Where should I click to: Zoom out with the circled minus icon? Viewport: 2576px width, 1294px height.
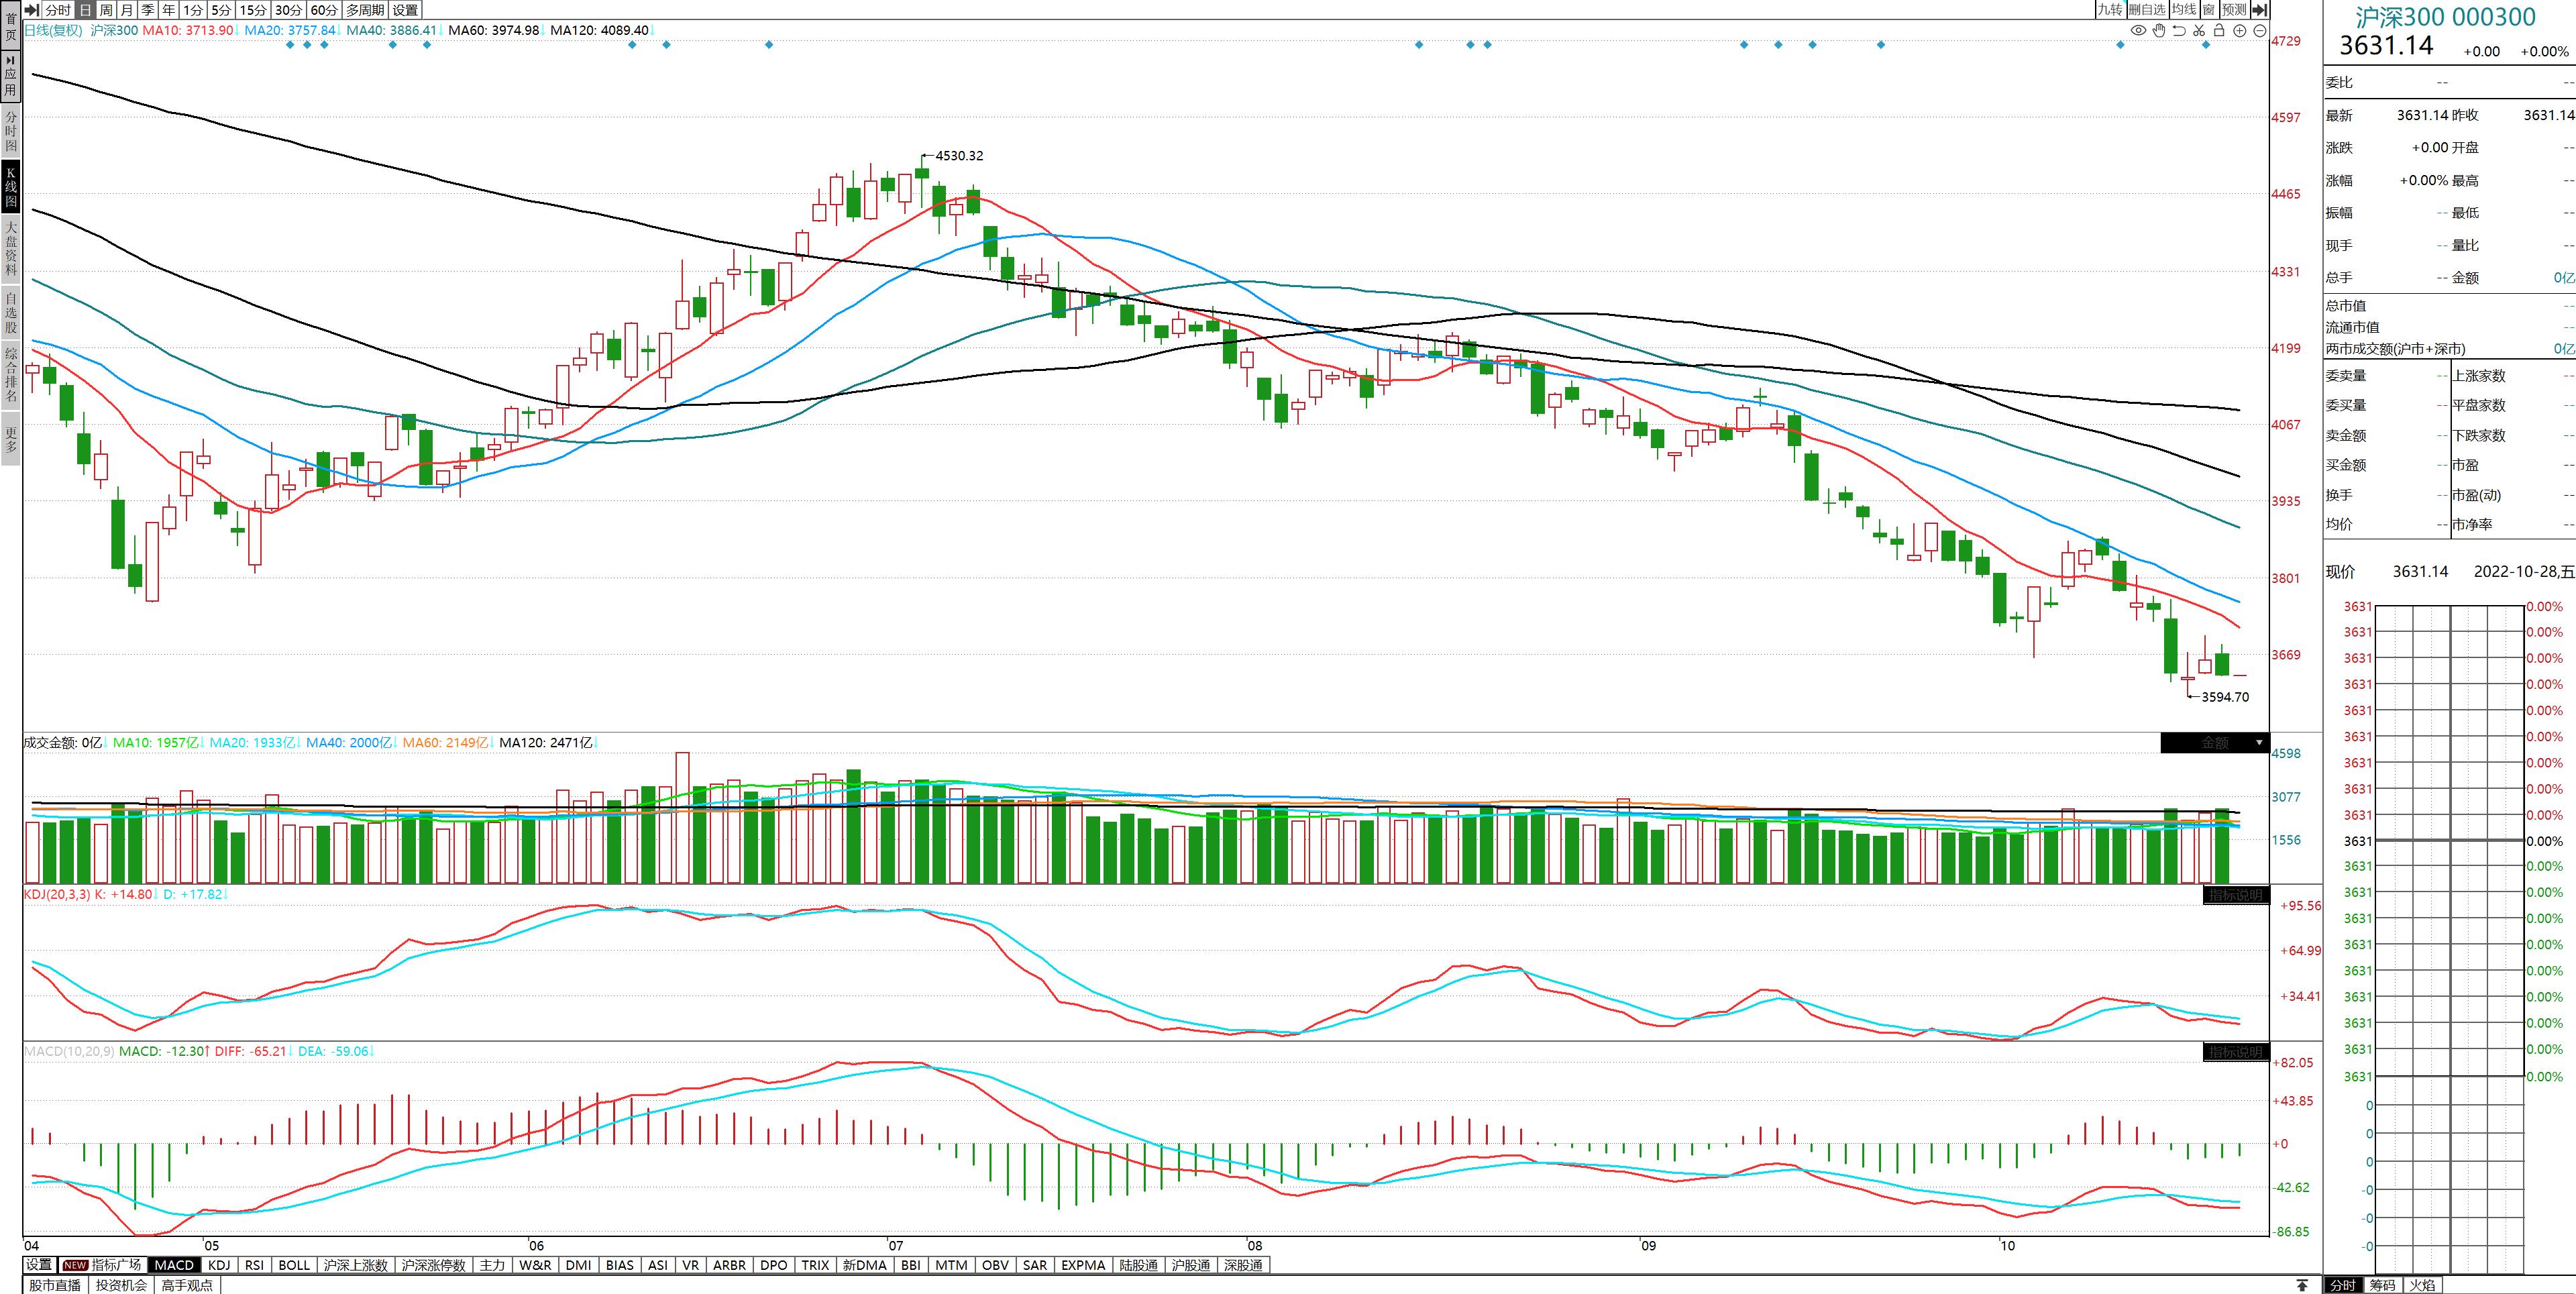coord(2259,31)
